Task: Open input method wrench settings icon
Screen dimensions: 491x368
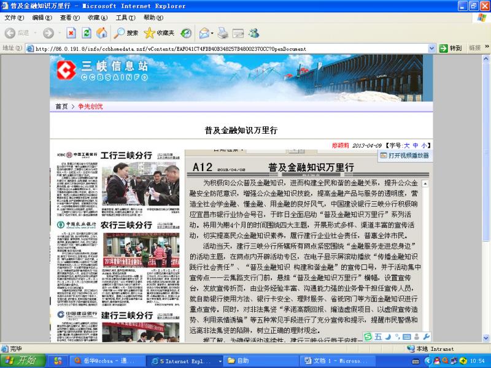Action: 426,337
